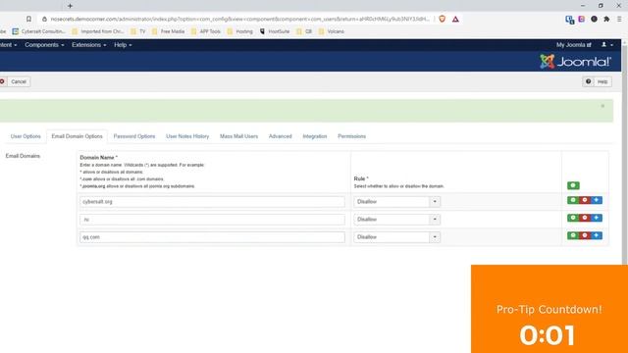Click the site padlock icon
Screen dimensions: 628x353
click(x=44, y=19)
